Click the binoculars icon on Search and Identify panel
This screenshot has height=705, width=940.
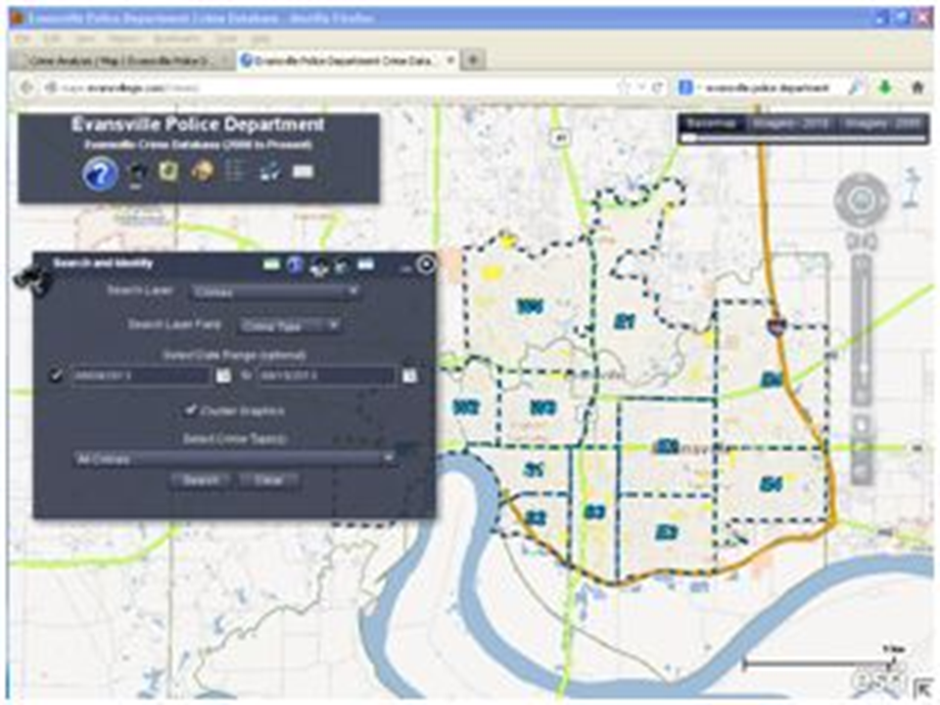(31, 279)
